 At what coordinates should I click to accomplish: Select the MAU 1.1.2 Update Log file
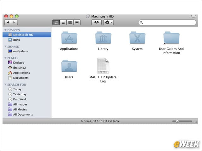pos(103,65)
